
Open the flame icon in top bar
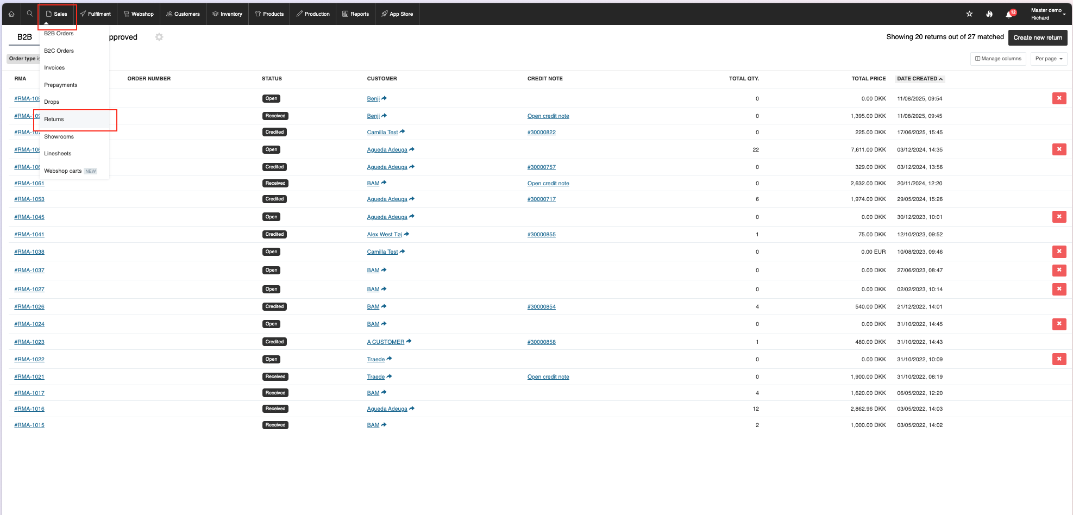tap(989, 14)
